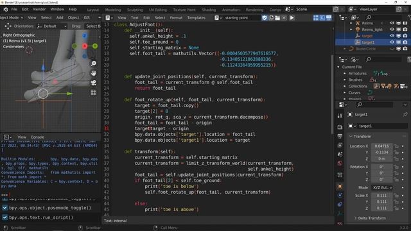This screenshot has height=231, width=411.
Task: Lock Scale X with the padlock icon
Action: (x=396, y=195)
